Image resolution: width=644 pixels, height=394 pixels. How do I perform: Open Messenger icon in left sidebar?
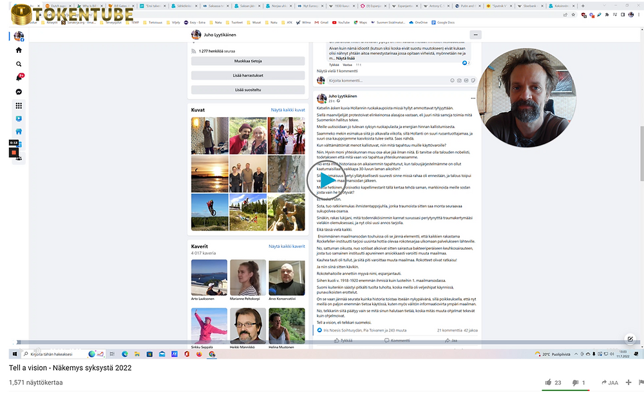click(x=19, y=92)
